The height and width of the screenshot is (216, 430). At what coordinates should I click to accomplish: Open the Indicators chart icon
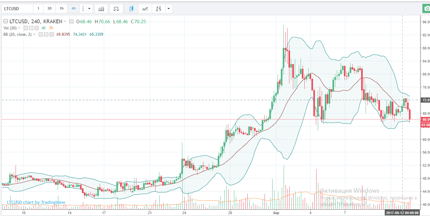pos(101,9)
